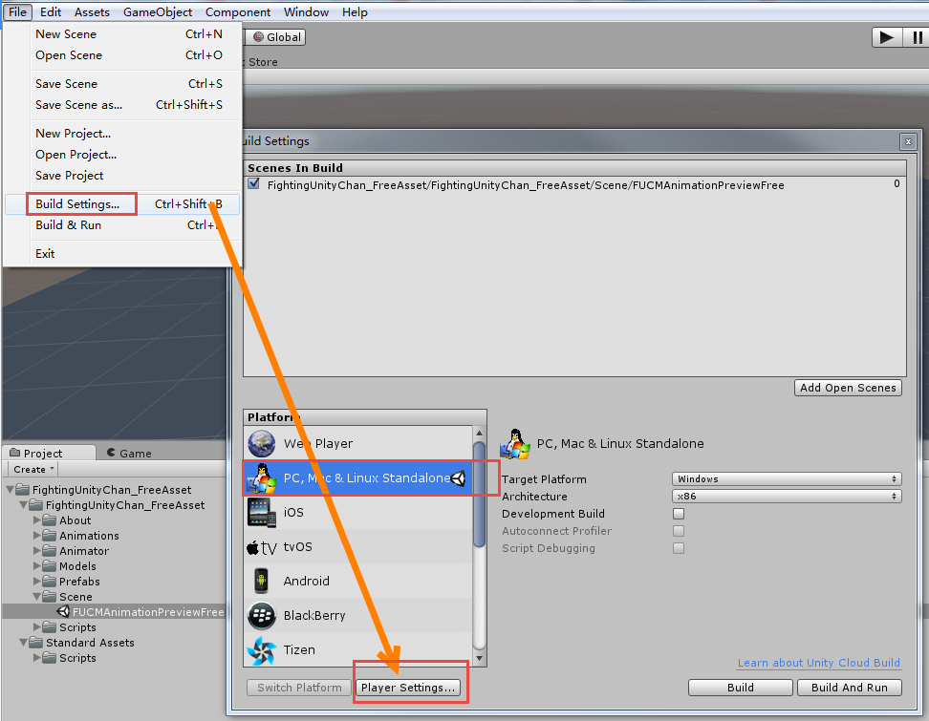Click Unity logo on Standalone platform row

coord(459,478)
